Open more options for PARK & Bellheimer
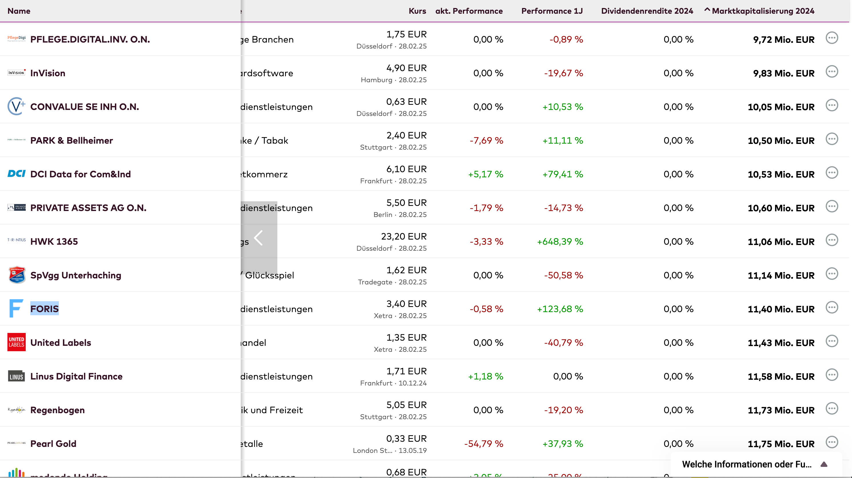The width and height of the screenshot is (852, 478). [831, 139]
